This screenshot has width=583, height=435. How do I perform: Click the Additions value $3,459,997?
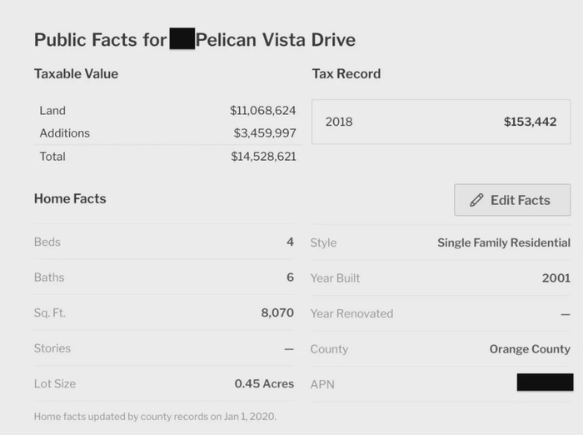[264, 133]
